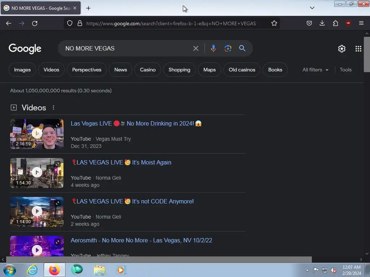
Task: Open the Pocket save icon
Action: pyautogui.click(x=309, y=23)
